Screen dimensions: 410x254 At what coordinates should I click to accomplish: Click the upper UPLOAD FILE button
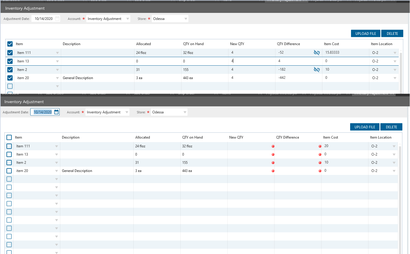[365, 33]
